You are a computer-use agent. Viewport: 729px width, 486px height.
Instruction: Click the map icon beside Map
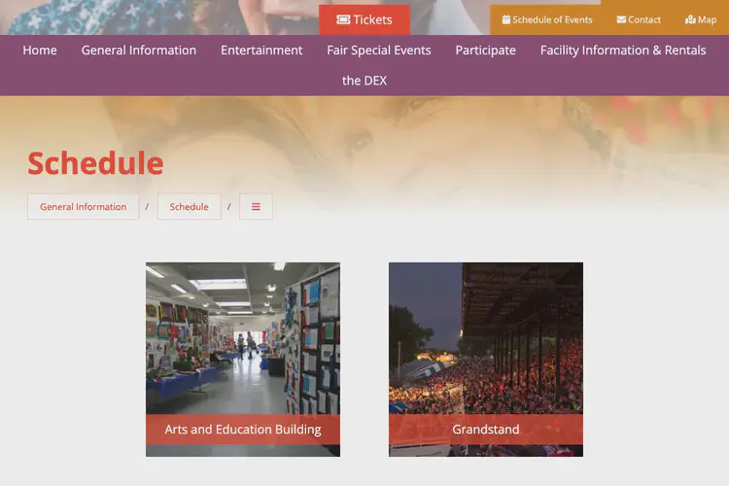[690, 19]
